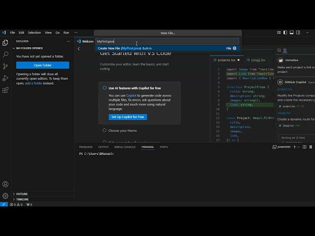
Task: Click the terminal prompt PS C:\Users line
Action: coord(96,154)
